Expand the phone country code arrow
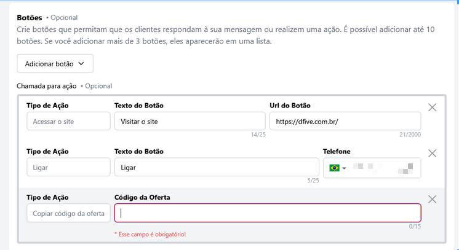Viewport: 459px width, 250px height. point(345,168)
